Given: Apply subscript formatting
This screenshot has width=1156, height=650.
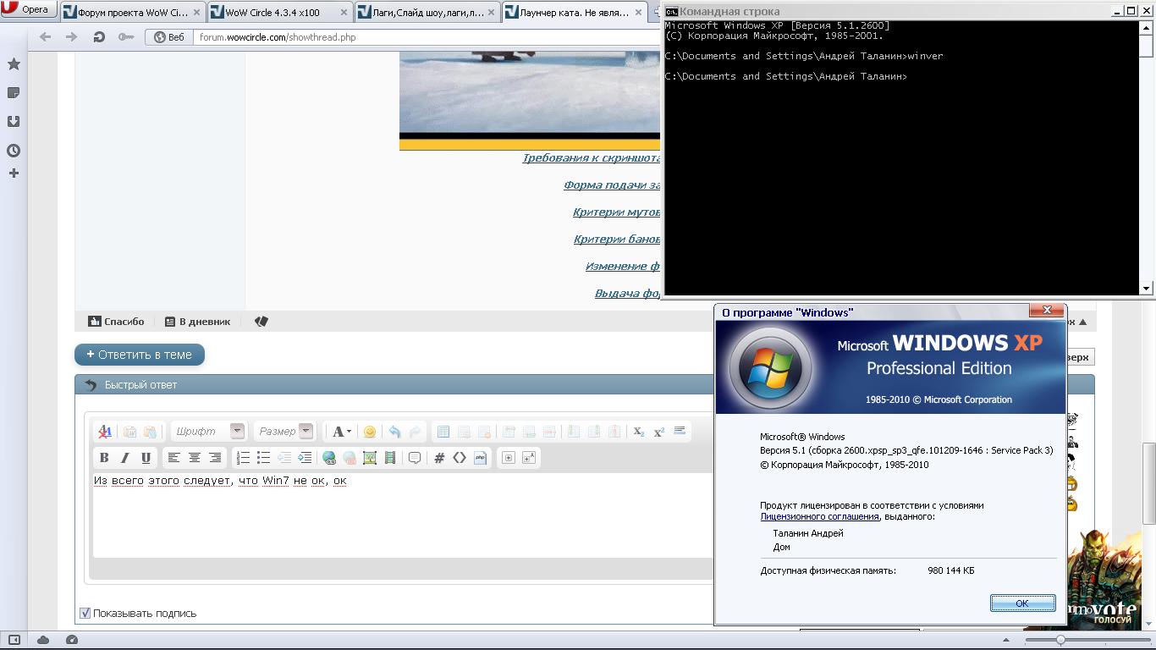Looking at the screenshot, I should point(639,432).
